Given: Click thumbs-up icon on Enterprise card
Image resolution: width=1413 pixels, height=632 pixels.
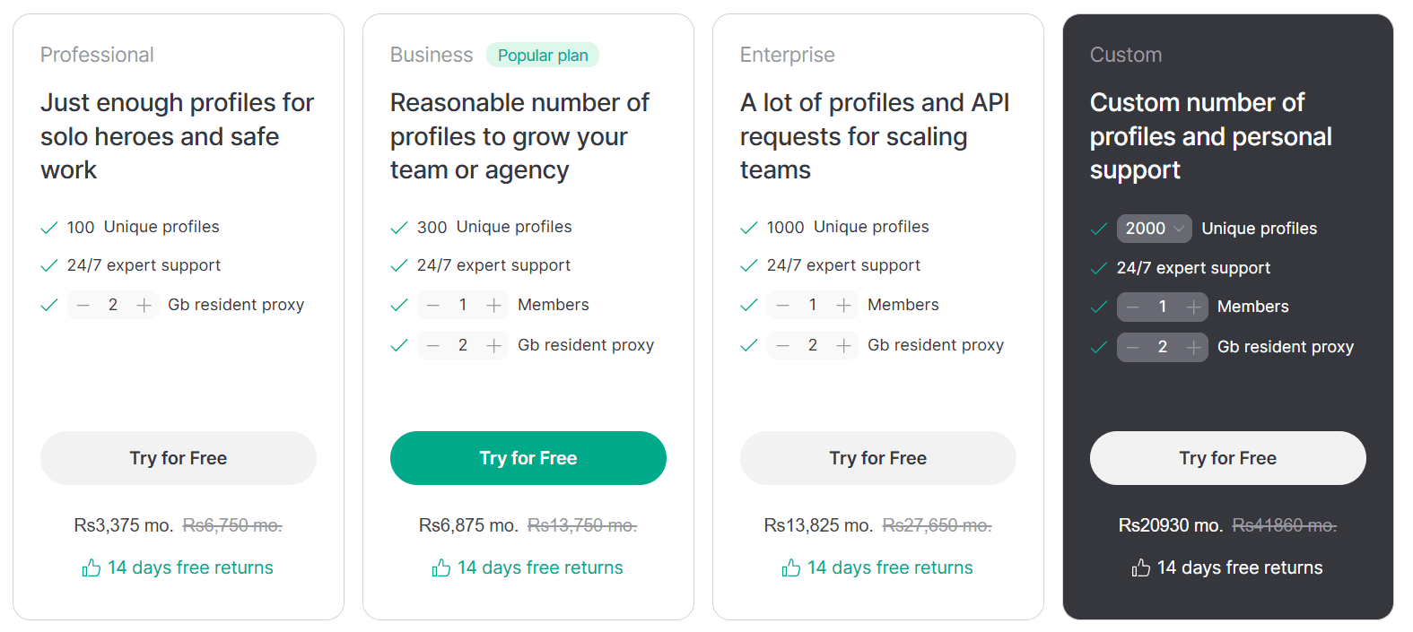Looking at the screenshot, I should click(x=790, y=567).
